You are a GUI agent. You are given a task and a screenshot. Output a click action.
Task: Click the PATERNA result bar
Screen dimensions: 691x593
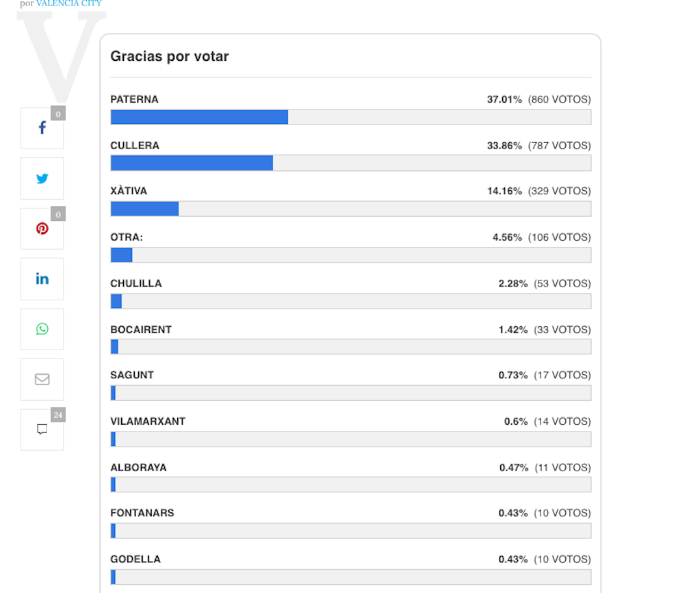350,117
